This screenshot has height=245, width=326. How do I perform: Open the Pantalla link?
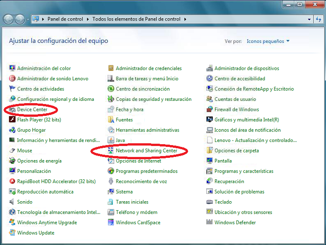tap(223, 161)
